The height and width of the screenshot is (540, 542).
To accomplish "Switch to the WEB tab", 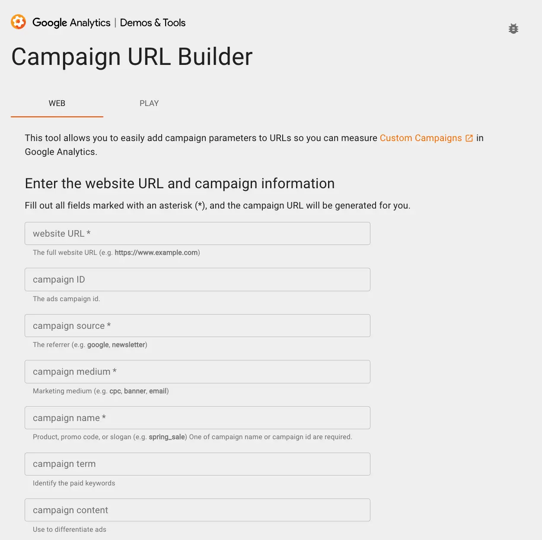I will [57, 103].
